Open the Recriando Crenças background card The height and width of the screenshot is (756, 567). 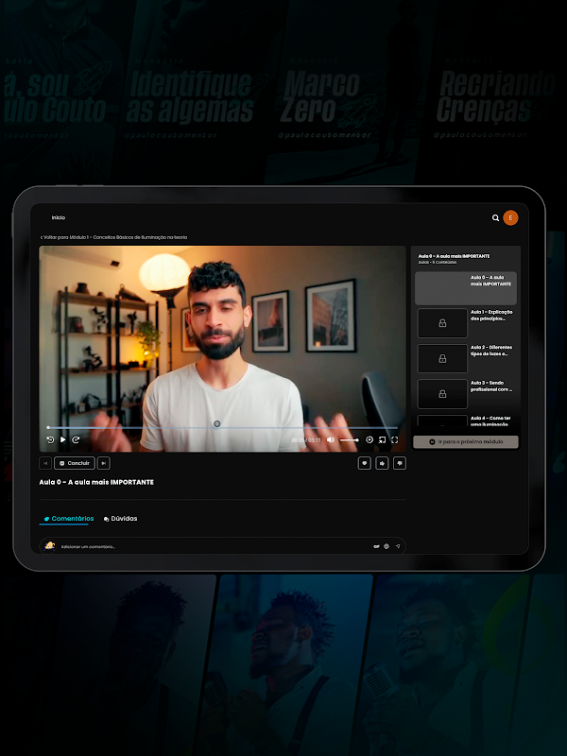coord(497,96)
